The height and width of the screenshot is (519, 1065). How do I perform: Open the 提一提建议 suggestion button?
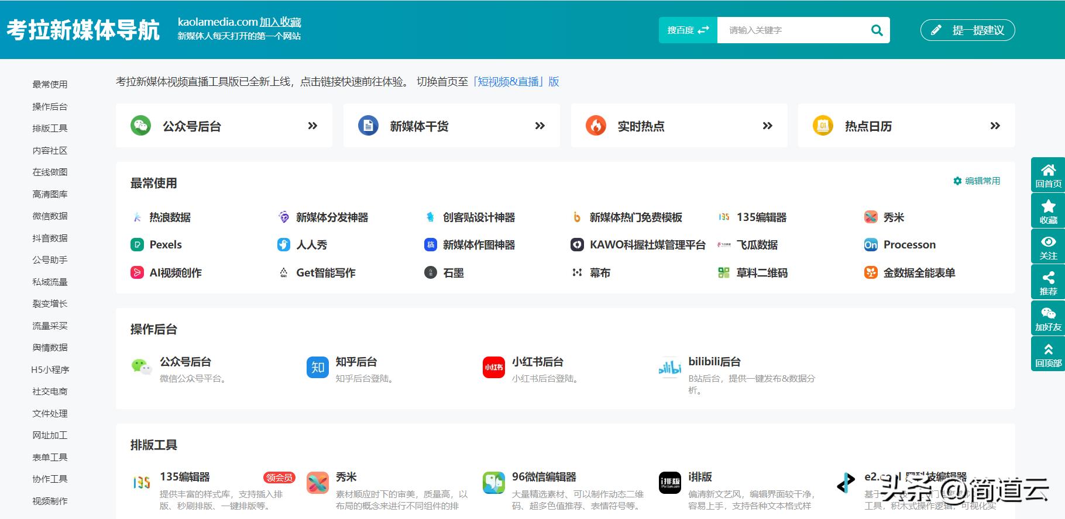(x=967, y=30)
